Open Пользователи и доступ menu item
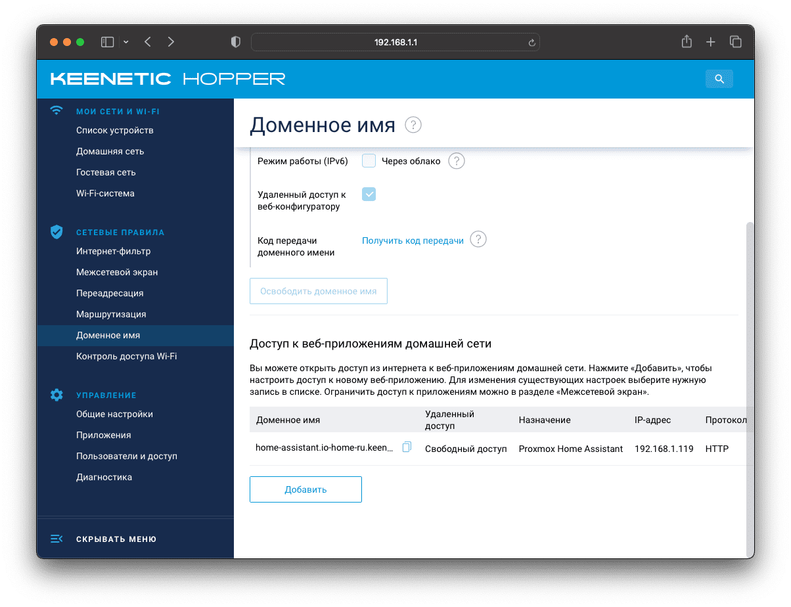The image size is (791, 607). [x=127, y=456]
